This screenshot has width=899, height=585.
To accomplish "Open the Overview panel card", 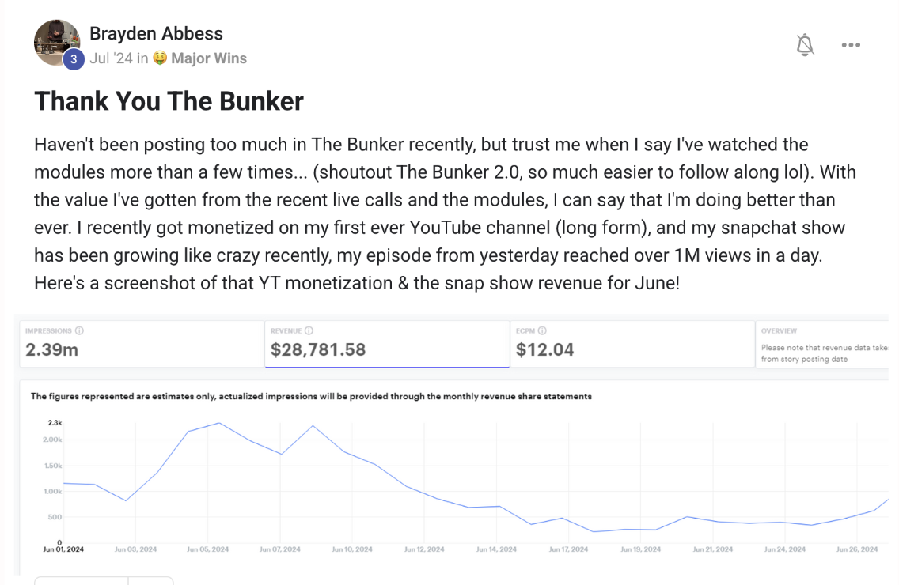I will (822, 344).
